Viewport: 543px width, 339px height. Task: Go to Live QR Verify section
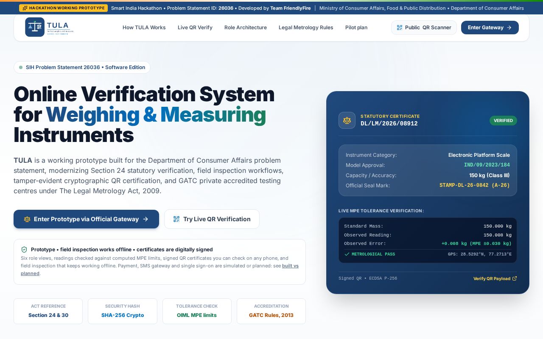click(x=195, y=28)
